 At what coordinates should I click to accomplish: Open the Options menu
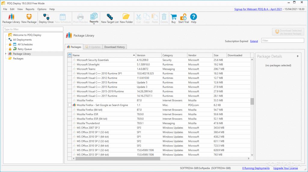pos(42,9)
